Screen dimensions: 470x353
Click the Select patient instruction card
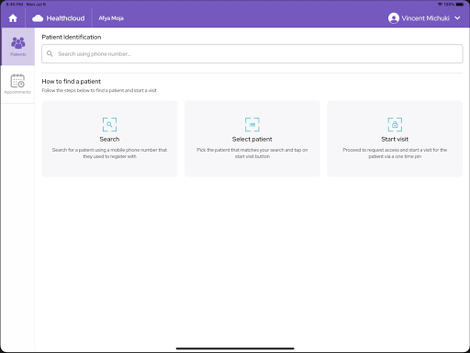[x=252, y=139]
